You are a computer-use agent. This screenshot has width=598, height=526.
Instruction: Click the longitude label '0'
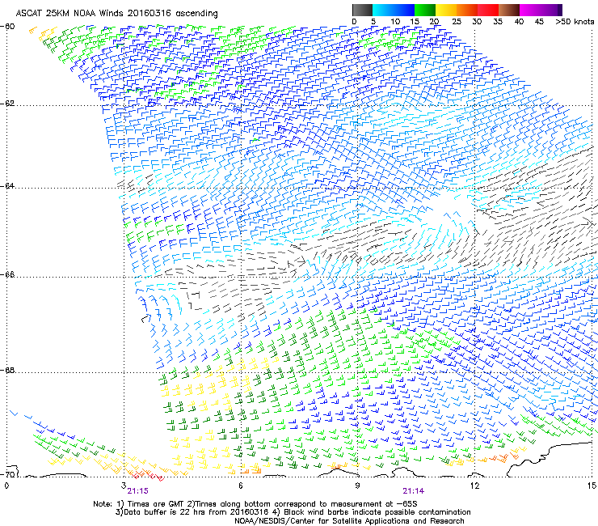(x=6, y=486)
